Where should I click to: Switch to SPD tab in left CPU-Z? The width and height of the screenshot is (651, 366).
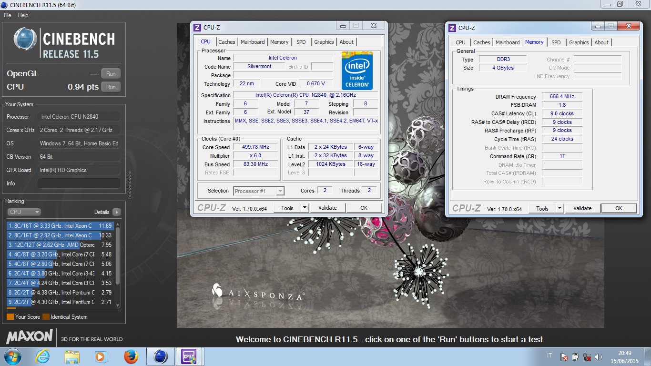pos(301,42)
